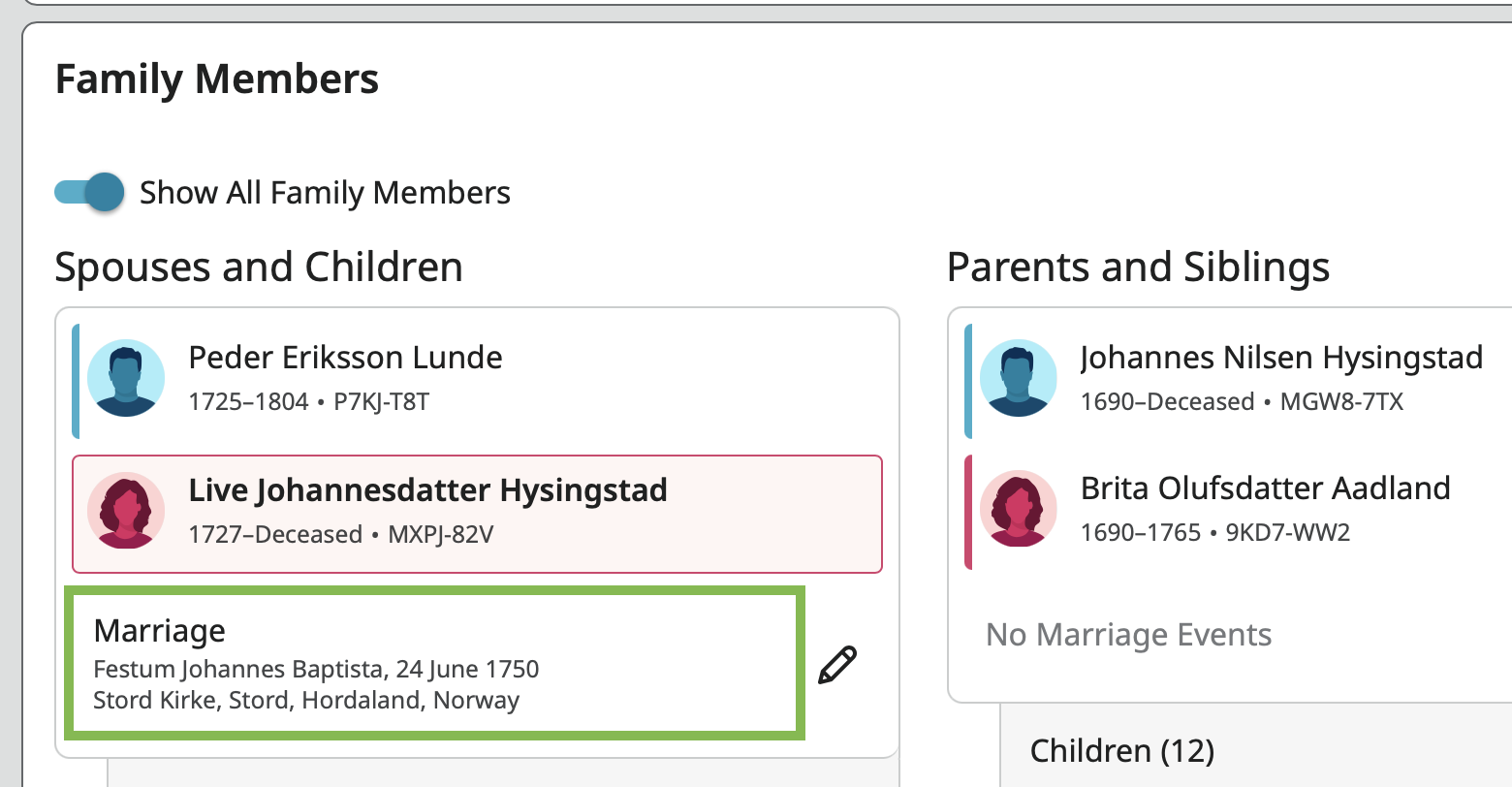Open Peder Eriksson Lunde's person page
1512x787 pixels.
[345, 358]
